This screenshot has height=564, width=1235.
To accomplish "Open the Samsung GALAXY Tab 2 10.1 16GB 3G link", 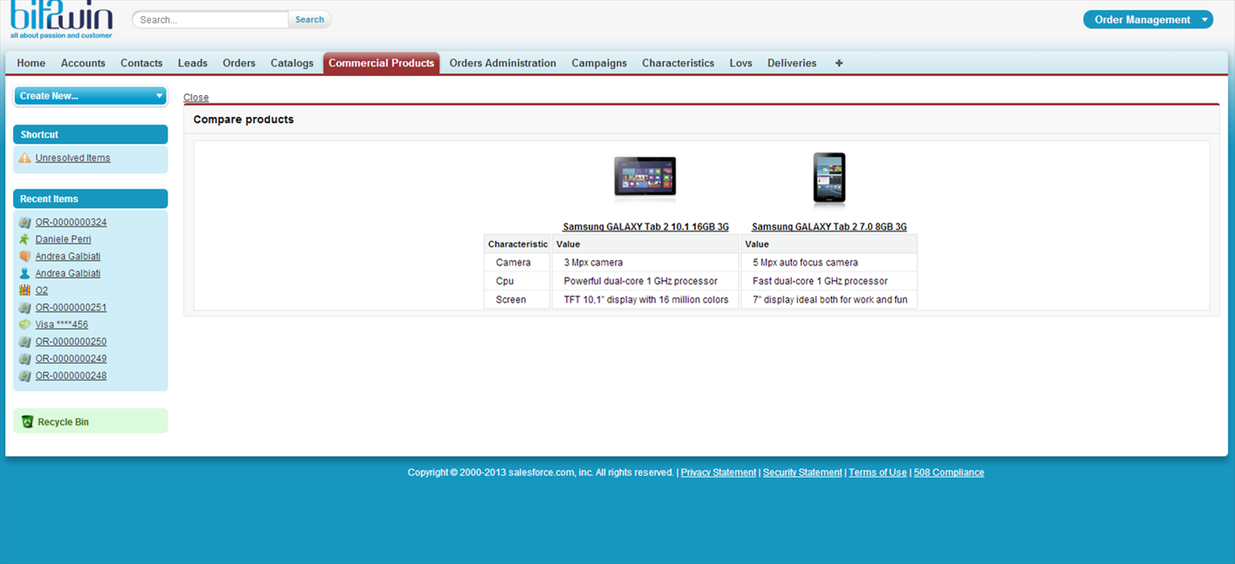I will pyautogui.click(x=645, y=226).
